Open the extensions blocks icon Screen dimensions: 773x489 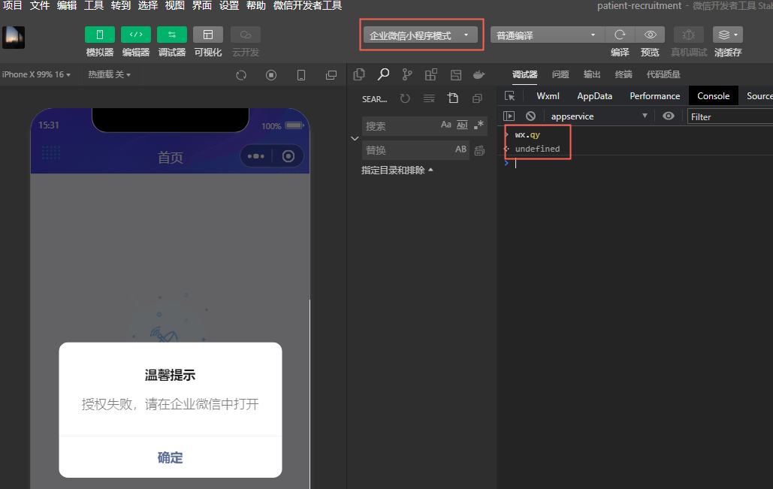(x=431, y=74)
